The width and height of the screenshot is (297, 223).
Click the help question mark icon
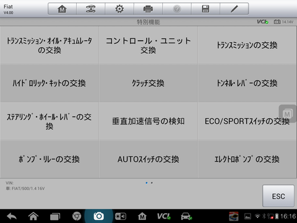click(177, 9)
